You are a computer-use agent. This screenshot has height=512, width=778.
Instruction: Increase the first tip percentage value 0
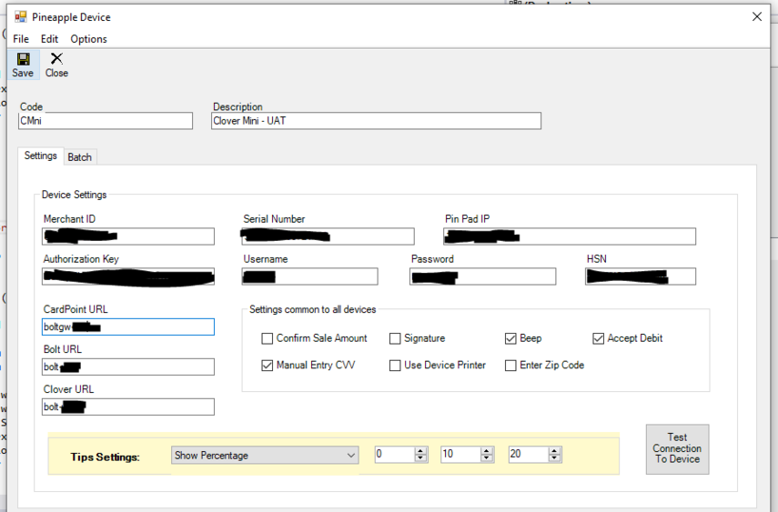click(x=420, y=450)
